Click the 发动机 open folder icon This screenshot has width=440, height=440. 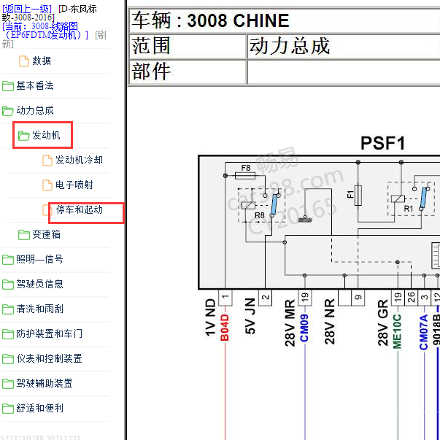(x=24, y=136)
